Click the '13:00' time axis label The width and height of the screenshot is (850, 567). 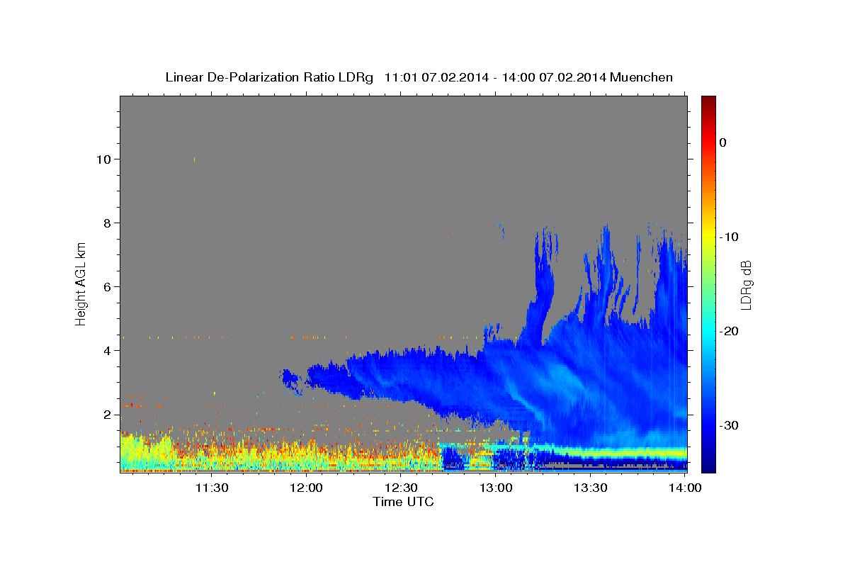click(496, 488)
